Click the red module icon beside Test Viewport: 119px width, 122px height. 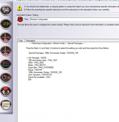(20, 19)
